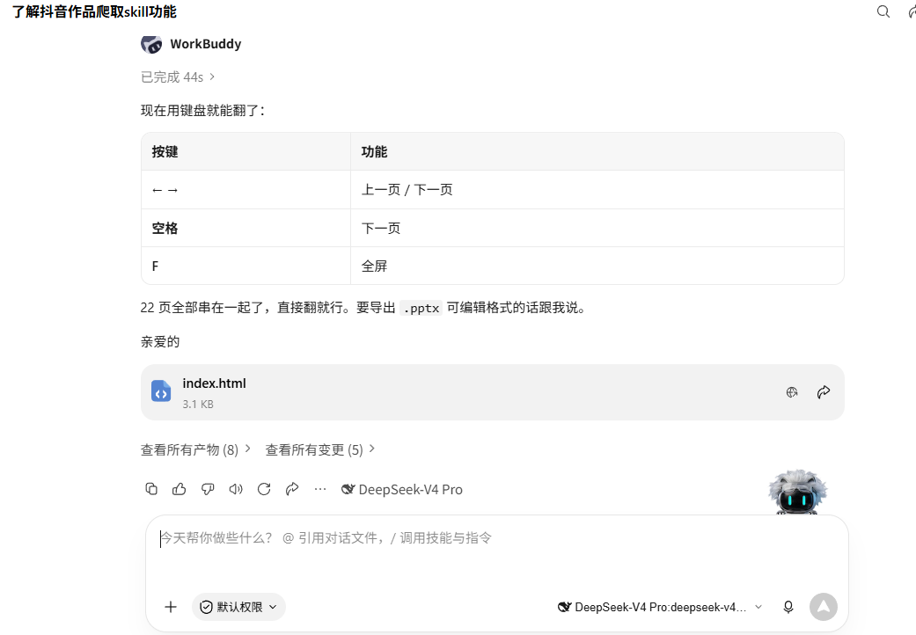The height and width of the screenshot is (635, 916).
Task: Share the response via forward arrow icon
Action: click(x=292, y=489)
